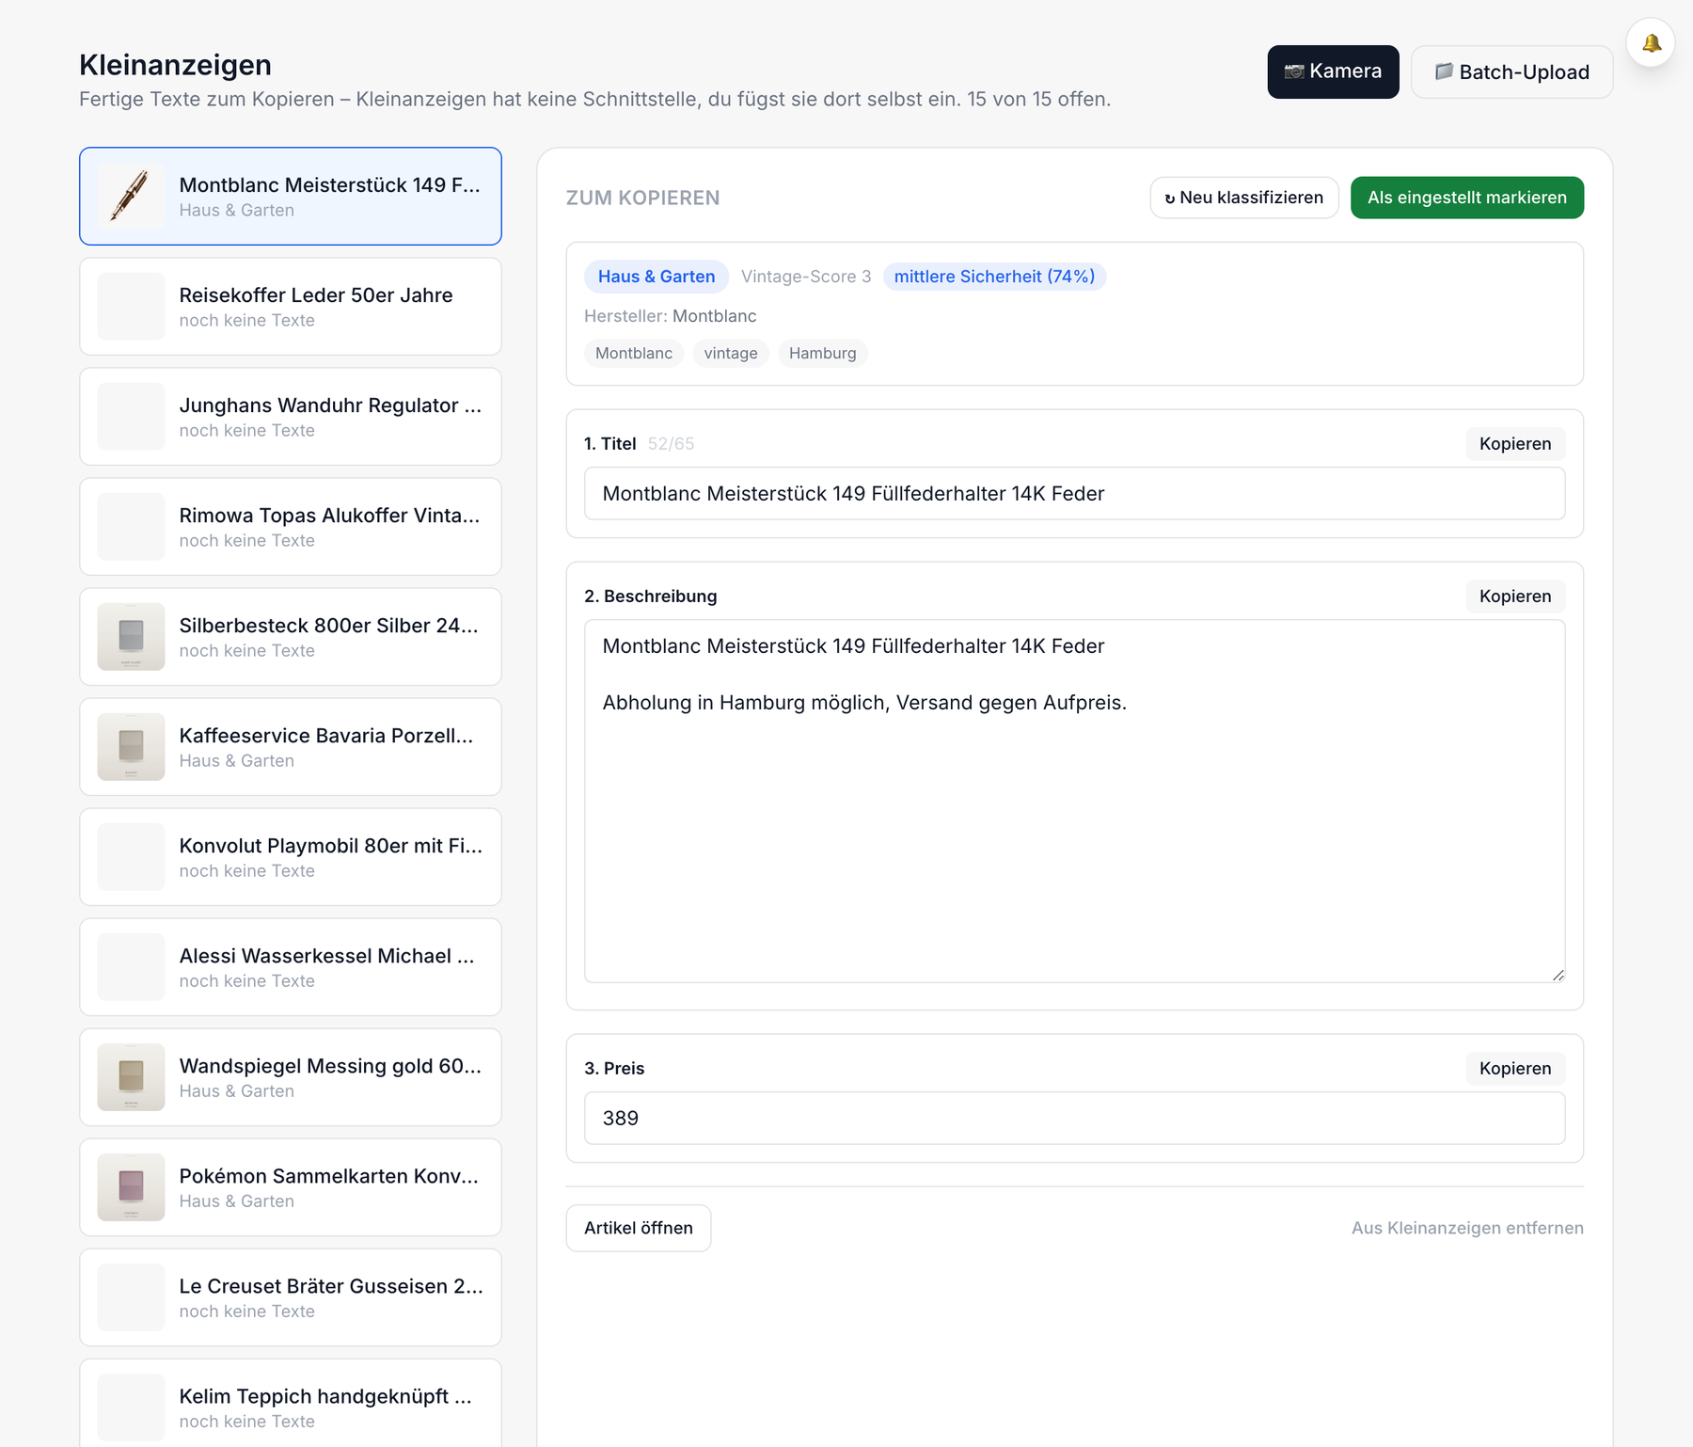Select Le Creuset Bräter Gusseisen item
This screenshot has height=1447, width=1693.
click(291, 1297)
